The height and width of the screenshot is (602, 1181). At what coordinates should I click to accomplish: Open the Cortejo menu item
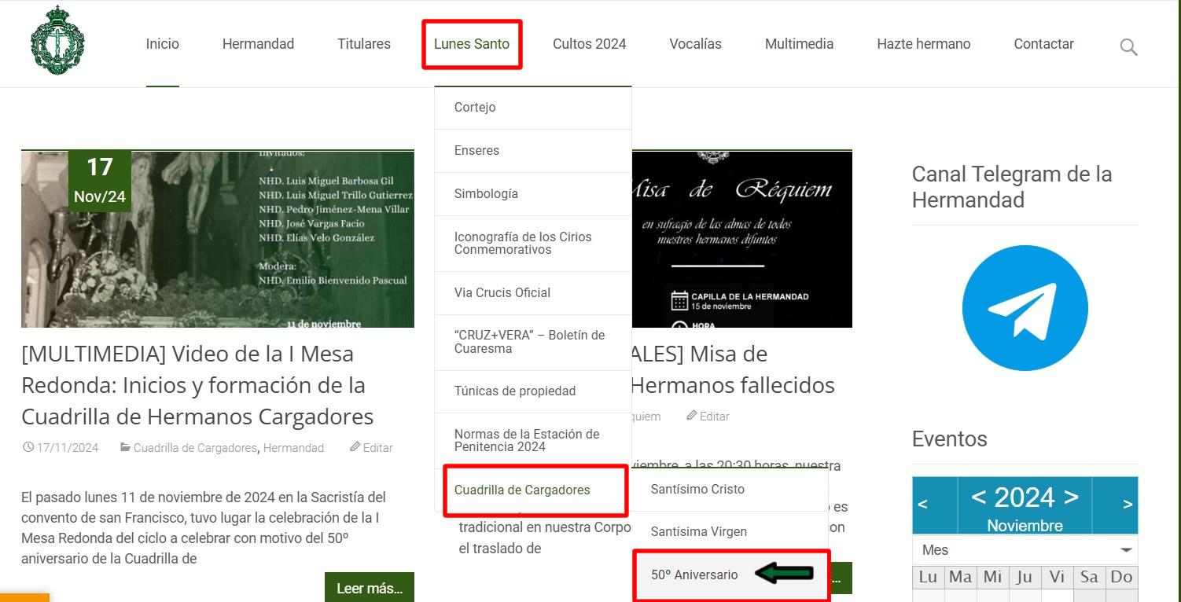(475, 108)
